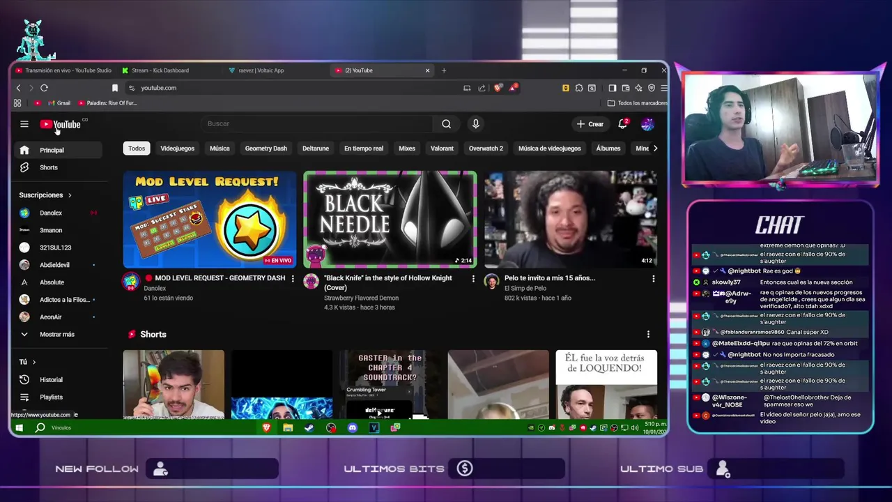The image size is (892, 502).
Task: Open the apps grid in bookmarks bar
Action: tap(17, 103)
